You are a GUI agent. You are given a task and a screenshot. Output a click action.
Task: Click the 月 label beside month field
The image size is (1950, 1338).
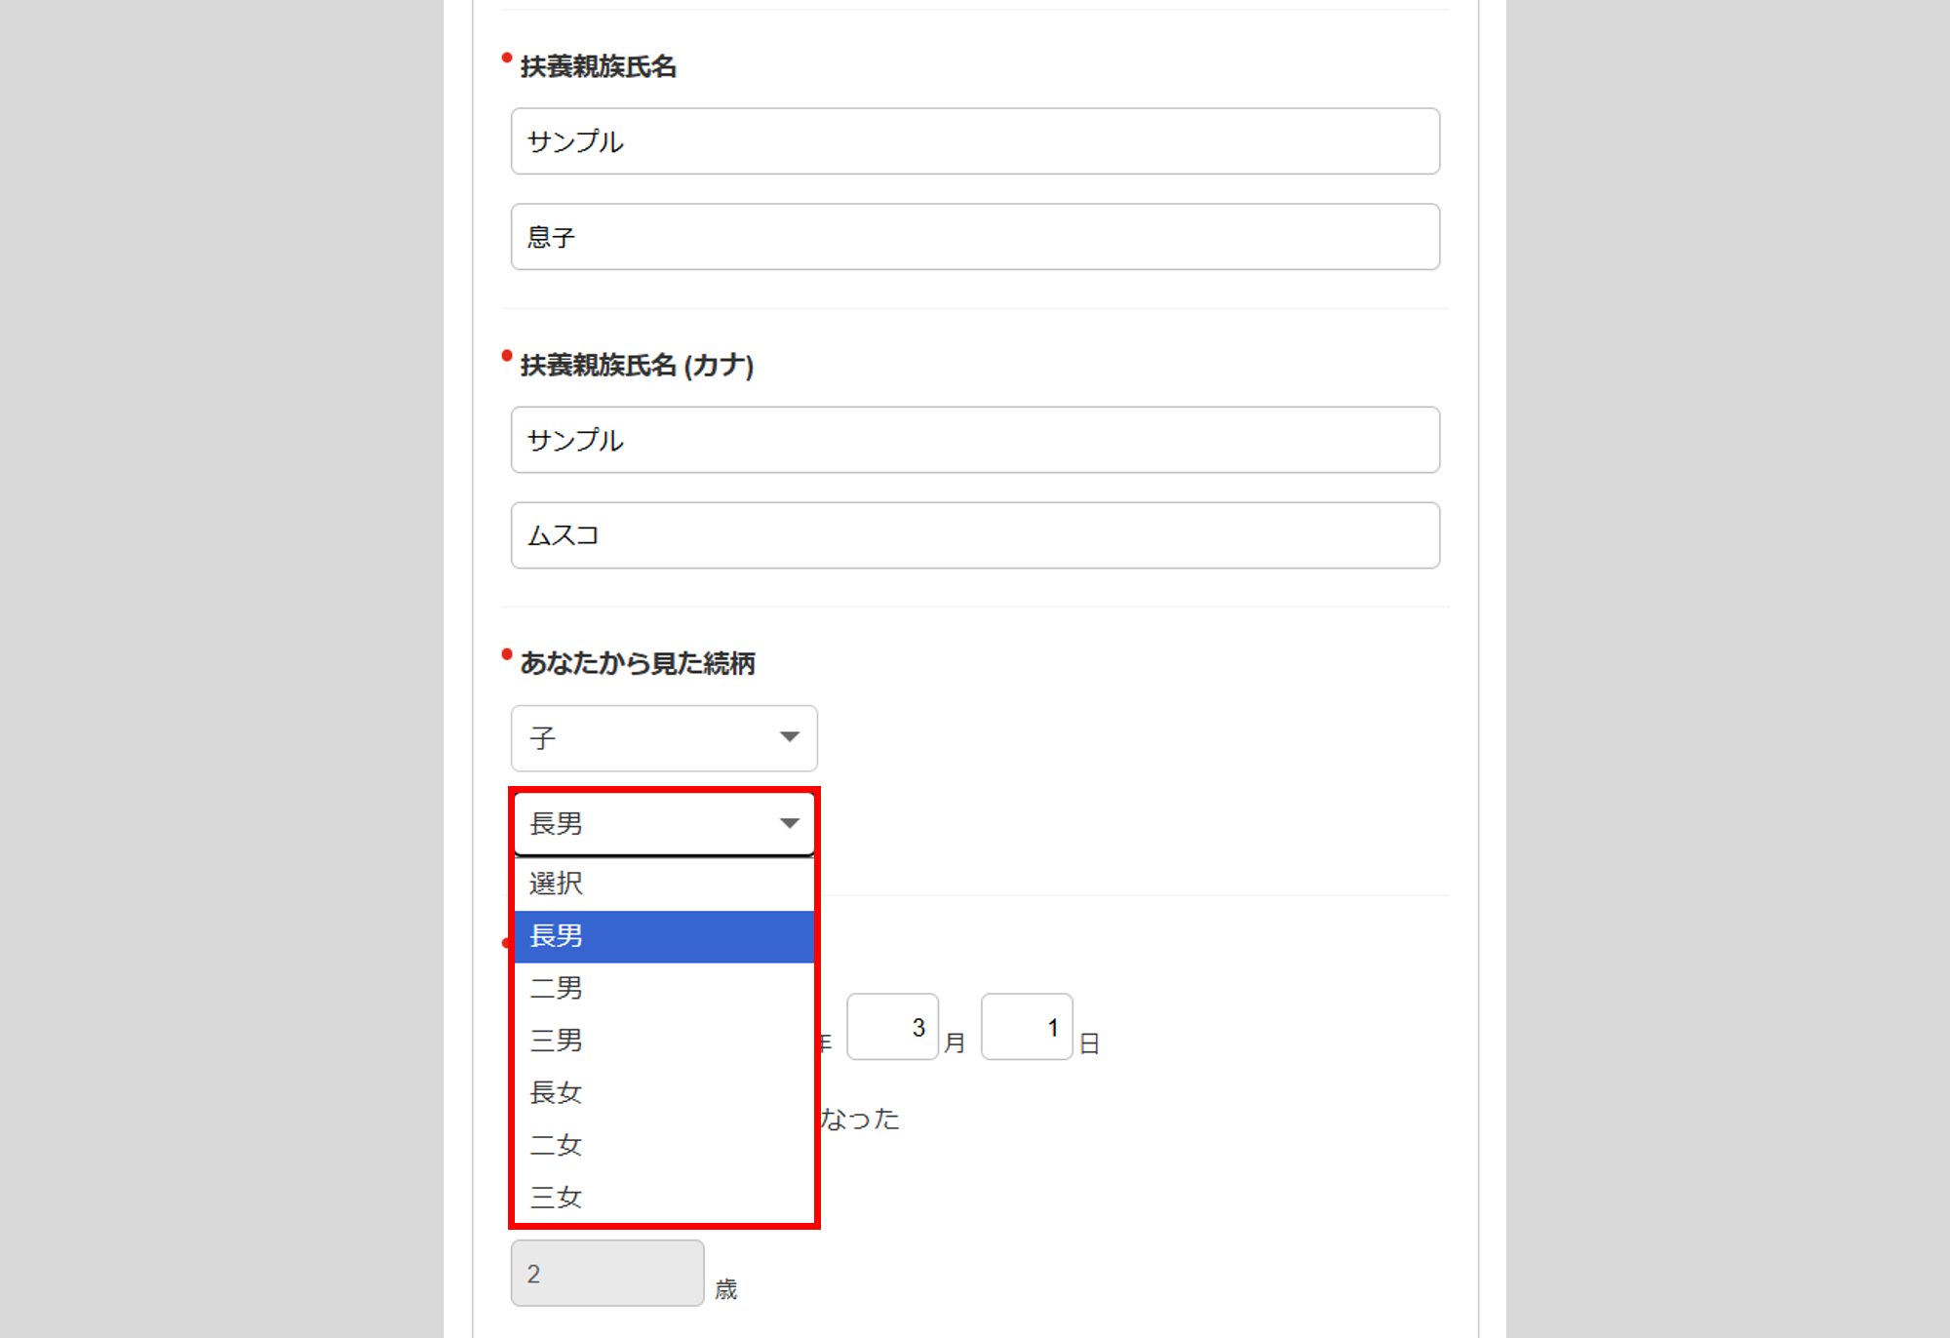tap(955, 1043)
